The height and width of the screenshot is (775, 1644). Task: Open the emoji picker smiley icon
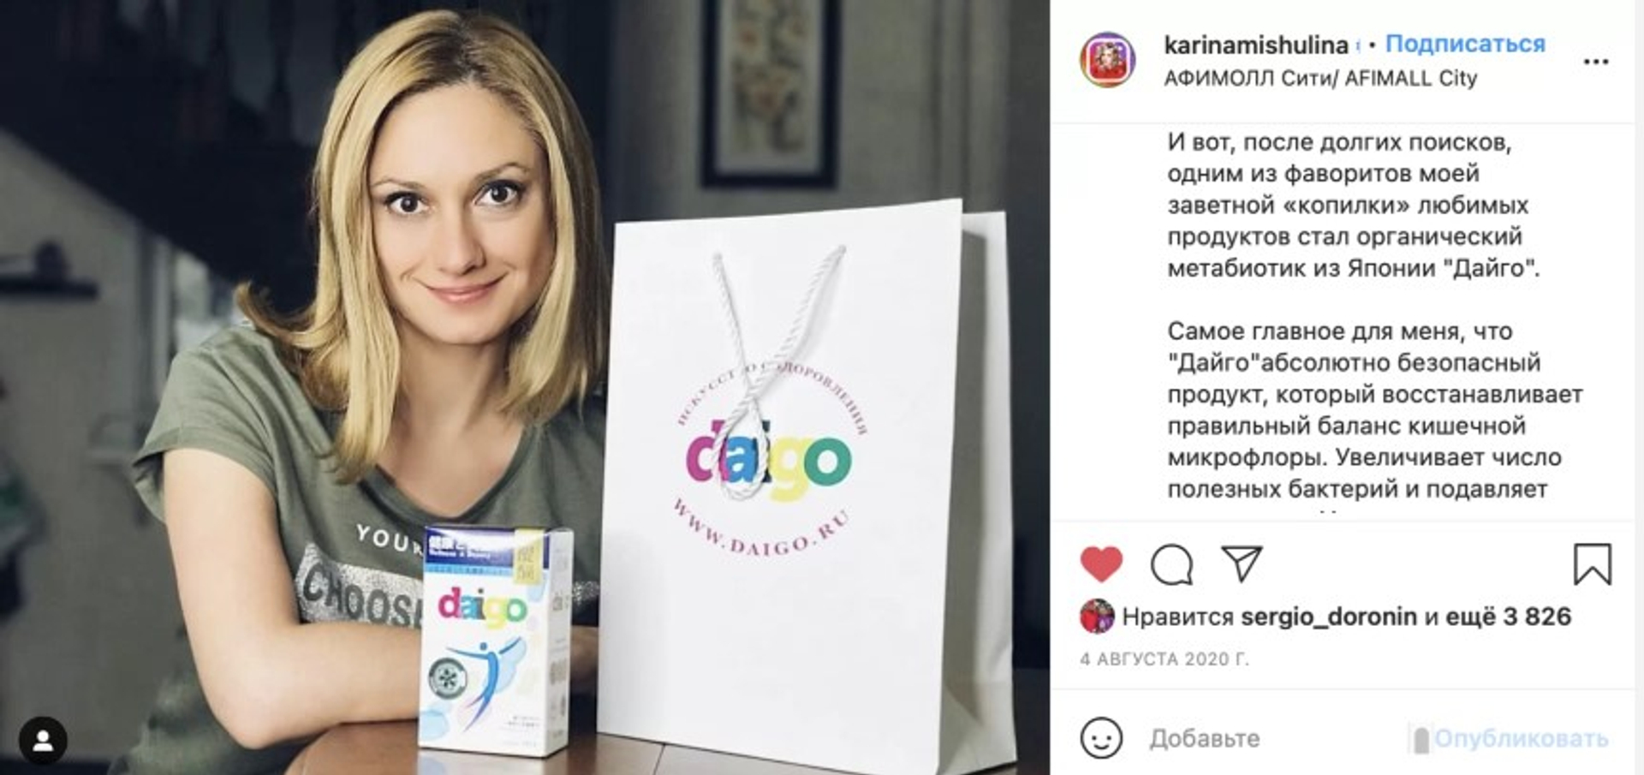1101,737
